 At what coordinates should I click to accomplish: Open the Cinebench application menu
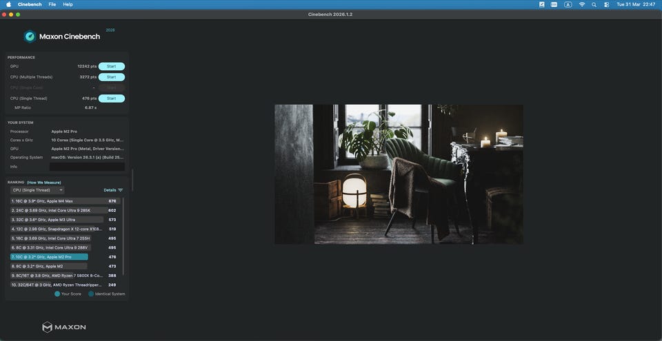click(x=30, y=4)
